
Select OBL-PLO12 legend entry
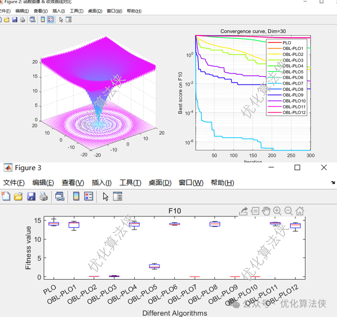coord(287,112)
